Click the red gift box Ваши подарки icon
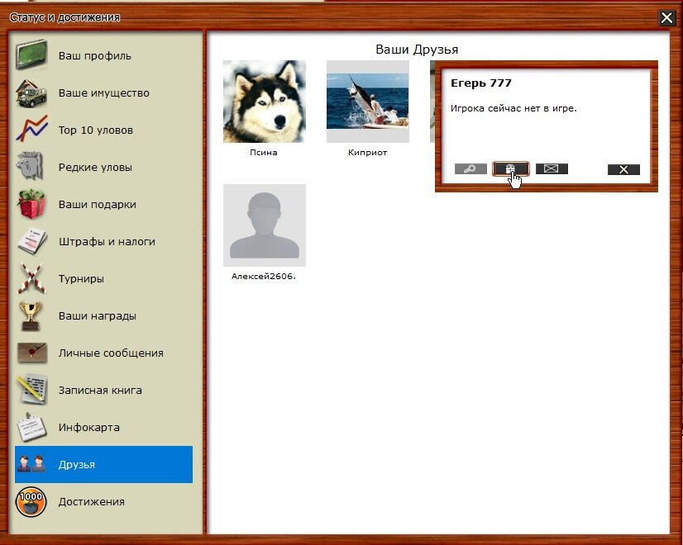Image resolution: width=683 pixels, height=545 pixels. [31, 204]
